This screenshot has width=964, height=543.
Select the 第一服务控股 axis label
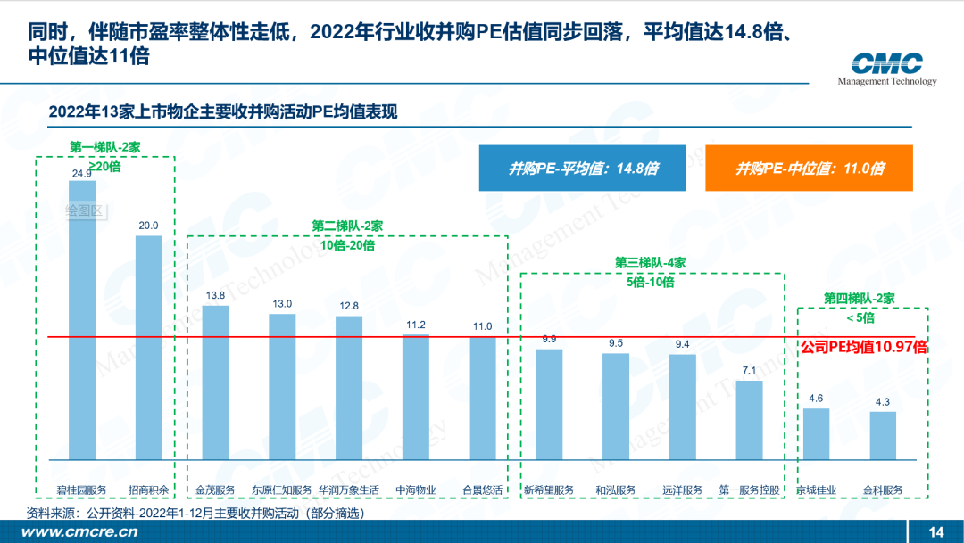click(749, 490)
